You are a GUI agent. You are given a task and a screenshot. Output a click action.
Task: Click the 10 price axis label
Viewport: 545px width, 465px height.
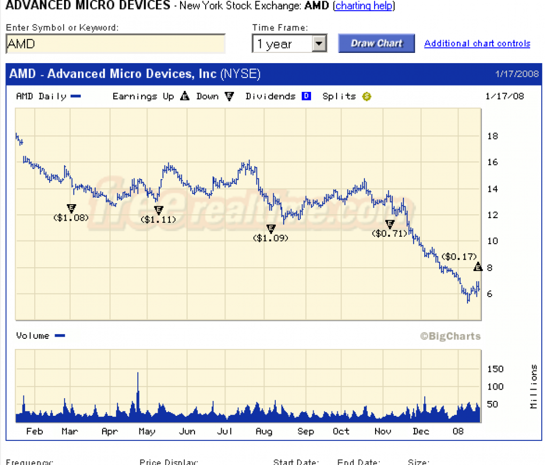(x=493, y=241)
